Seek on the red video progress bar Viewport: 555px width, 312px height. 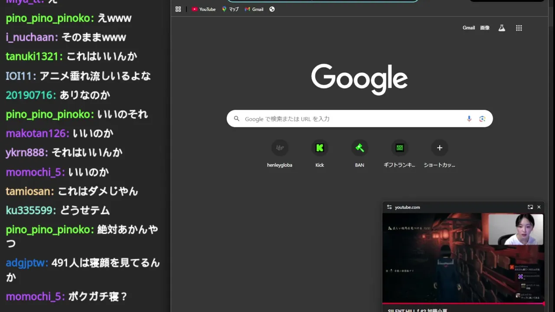[463, 303]
